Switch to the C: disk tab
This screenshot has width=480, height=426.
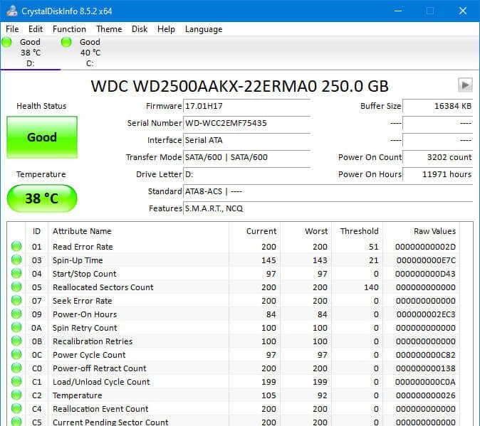90,53
